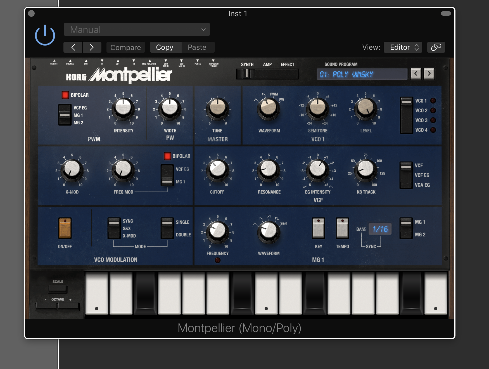
Task: Click the FREQ MOD source switch VCF EG/MG 1
Action: (x=167, y=175)
